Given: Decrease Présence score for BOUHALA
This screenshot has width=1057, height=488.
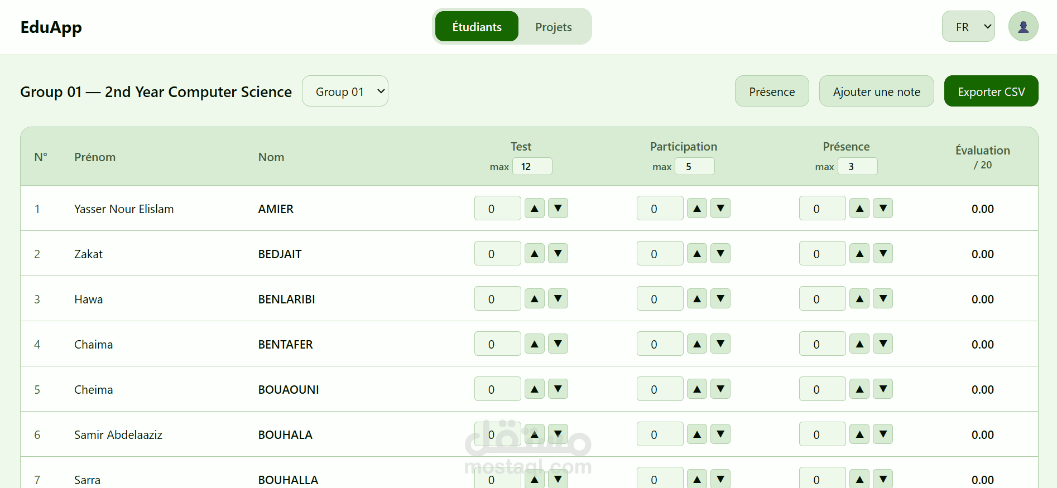Looking at the screenshot, I should click(882, 434).
